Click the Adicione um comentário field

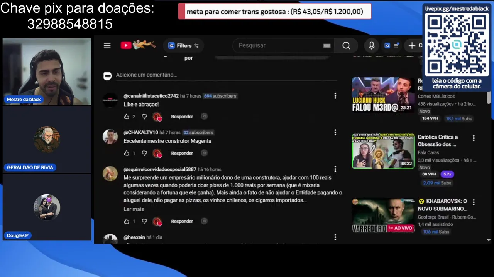click(226, 75)
